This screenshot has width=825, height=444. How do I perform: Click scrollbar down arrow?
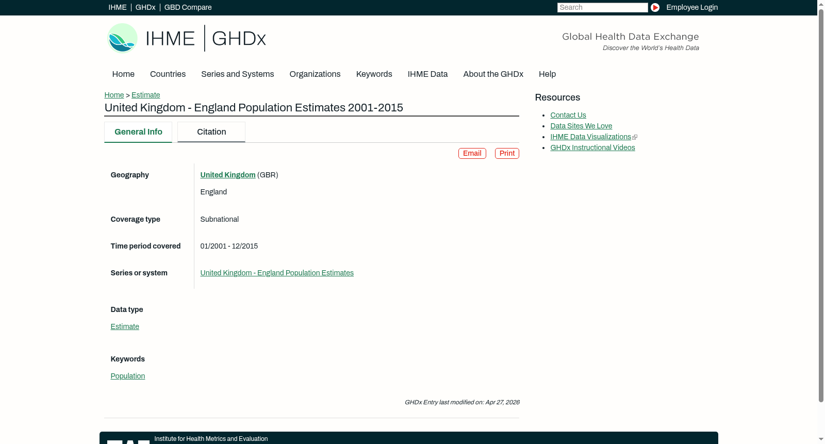(x=821, y=440)
